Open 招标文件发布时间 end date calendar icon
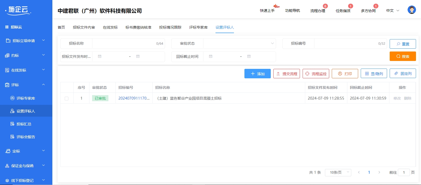Screen dimensions: 421x185 click(x=138, y=56)
